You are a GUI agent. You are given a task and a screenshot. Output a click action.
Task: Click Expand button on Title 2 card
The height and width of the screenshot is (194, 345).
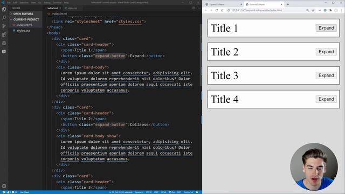tap(326, 52)
